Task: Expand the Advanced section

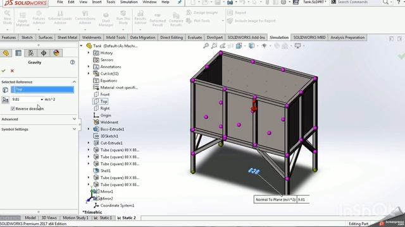Action: [x=74, y=119]
